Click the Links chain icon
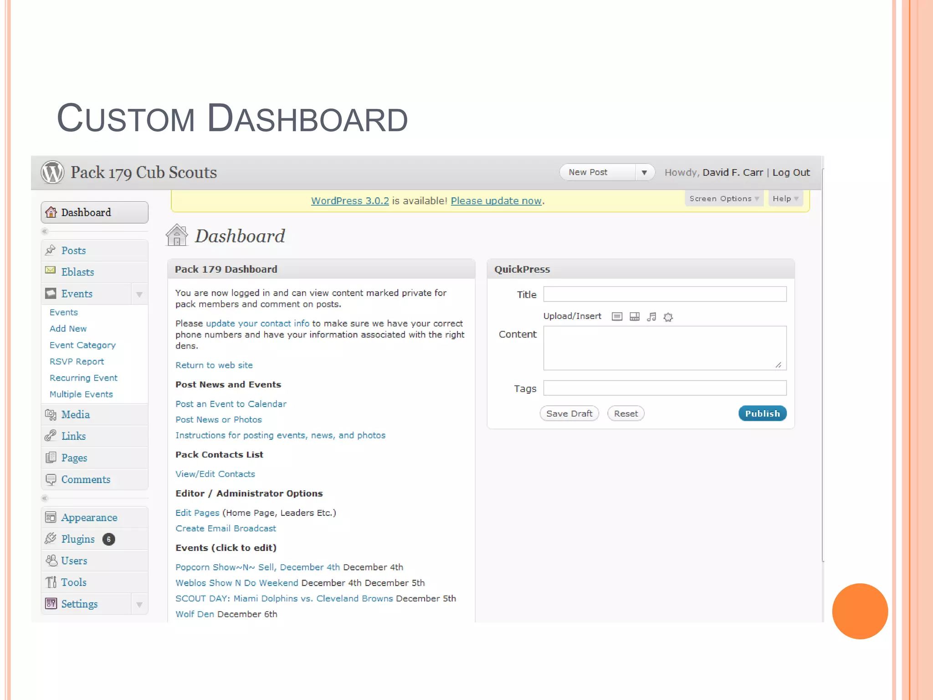Image resolution: width=933 pixels, height=700 pixels. [51, 436]
